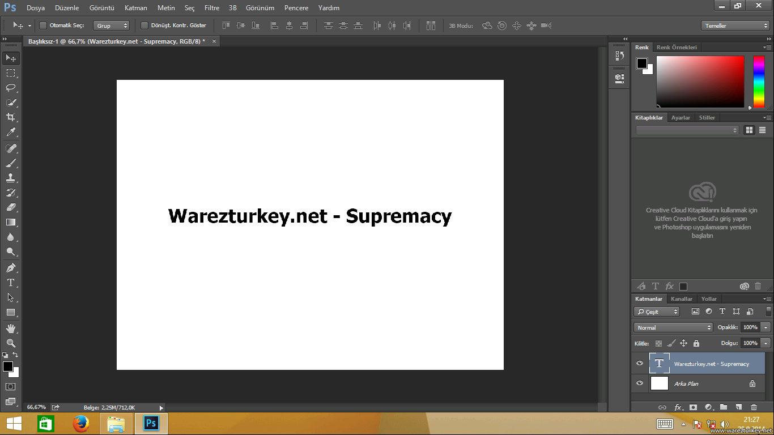Add a layer style with fx button

(678, 407)
